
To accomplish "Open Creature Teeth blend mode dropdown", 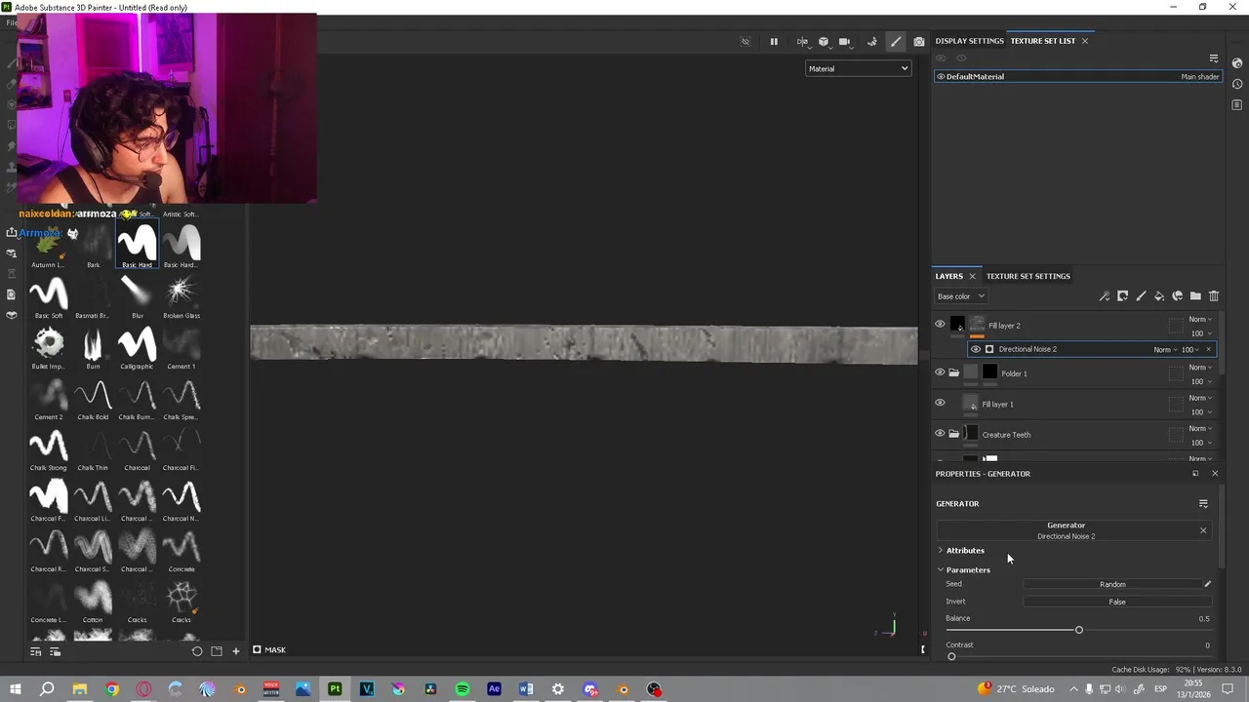I will coord(1200,429).
